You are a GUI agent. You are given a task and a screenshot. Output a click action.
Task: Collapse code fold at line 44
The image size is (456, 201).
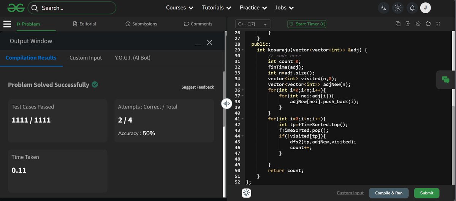[x=242, y=136]
